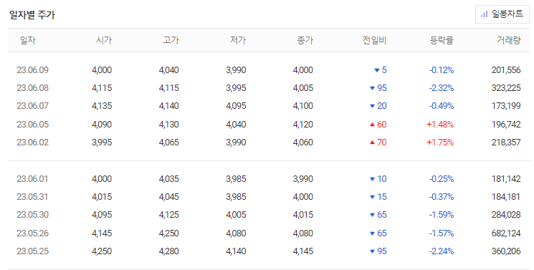Screen dimensions: 534x270
Task: Click the -2.32% change rate
Action: pos(442,88)
